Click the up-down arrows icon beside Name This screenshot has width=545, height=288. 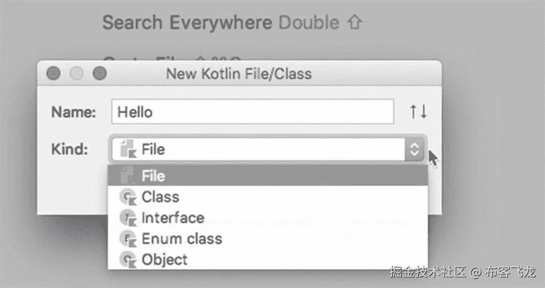coord(418,112)
